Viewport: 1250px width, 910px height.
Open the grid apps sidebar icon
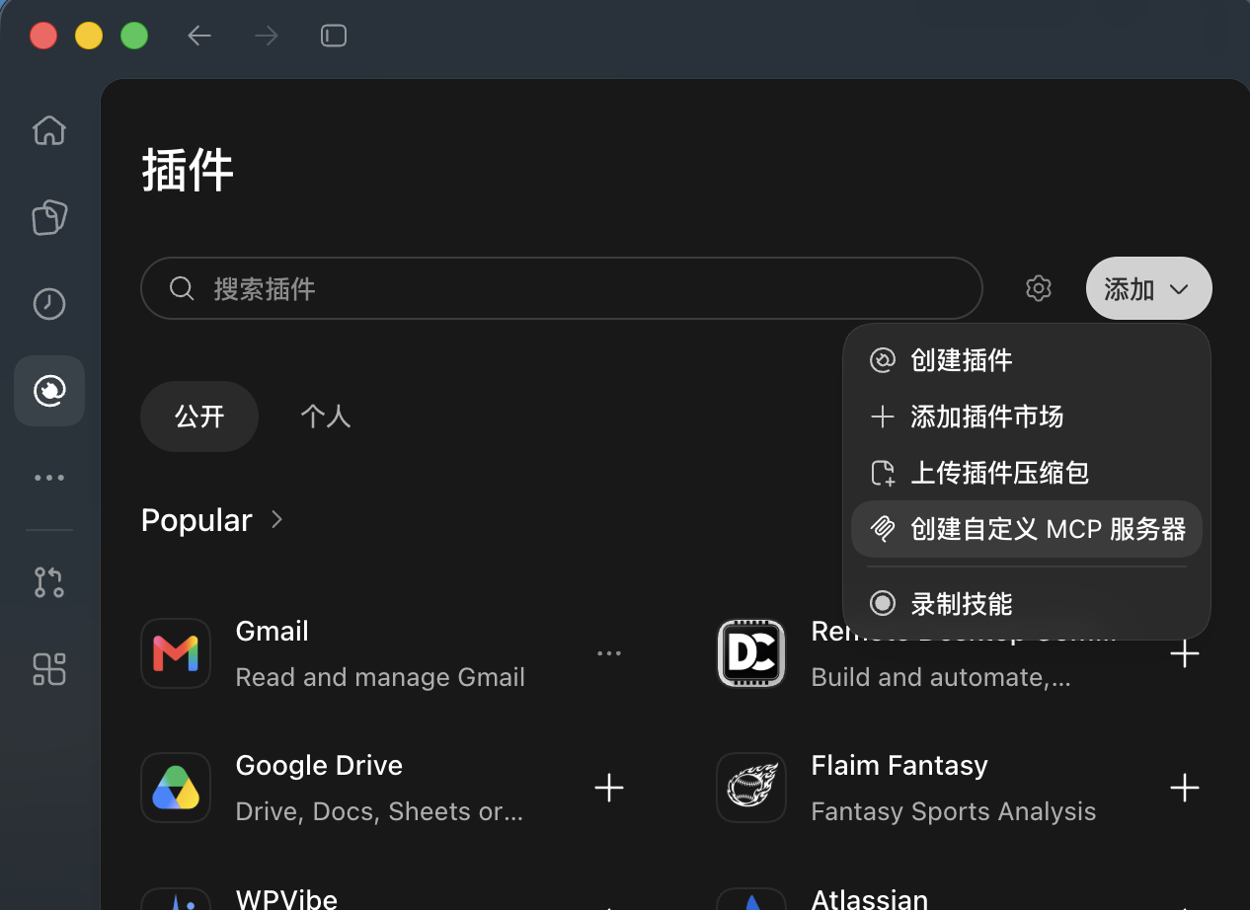pyautogui.click(x=49, y=669)
